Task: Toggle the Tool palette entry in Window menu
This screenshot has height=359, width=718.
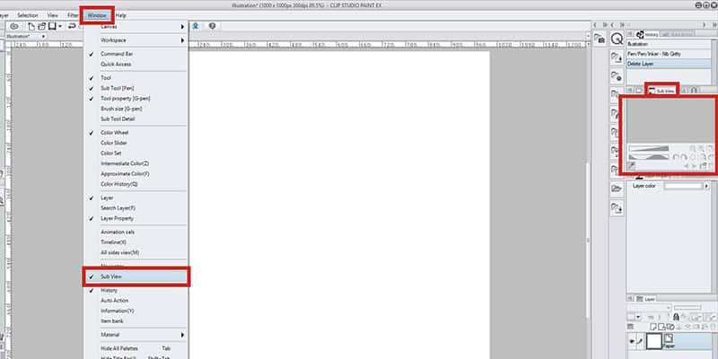Action: pos(136,78)
